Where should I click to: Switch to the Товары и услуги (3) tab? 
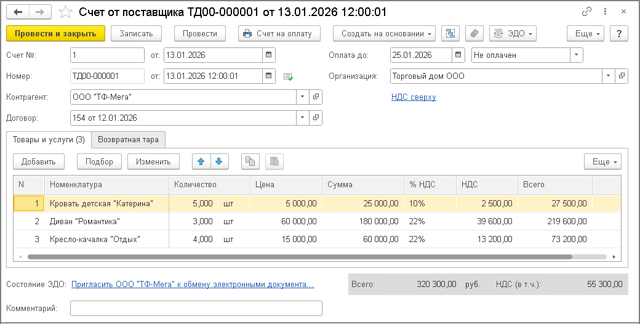49,140
